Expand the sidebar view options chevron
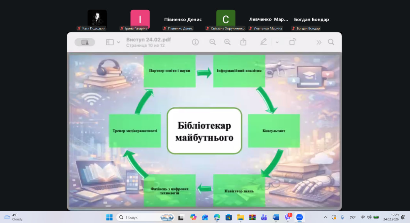This screenshot has height=223, width=410. pyautogui.click(x=119, y=42)
